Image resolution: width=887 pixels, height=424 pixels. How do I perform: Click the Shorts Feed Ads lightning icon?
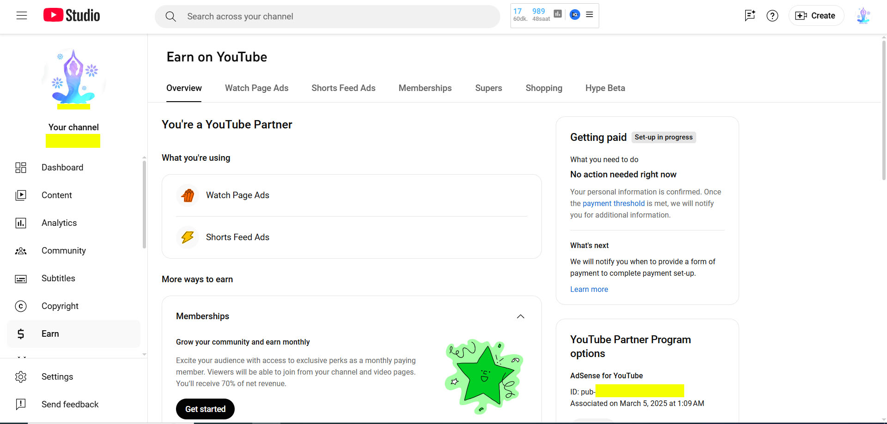coord(188,237)
